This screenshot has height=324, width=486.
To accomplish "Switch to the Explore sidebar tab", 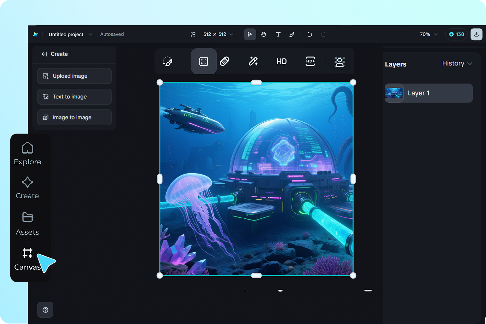I will coord(27,154).
